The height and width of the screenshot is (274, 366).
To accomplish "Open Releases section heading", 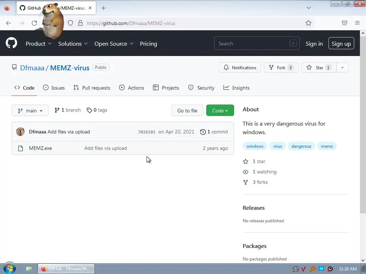I will [x=254, y=208].
